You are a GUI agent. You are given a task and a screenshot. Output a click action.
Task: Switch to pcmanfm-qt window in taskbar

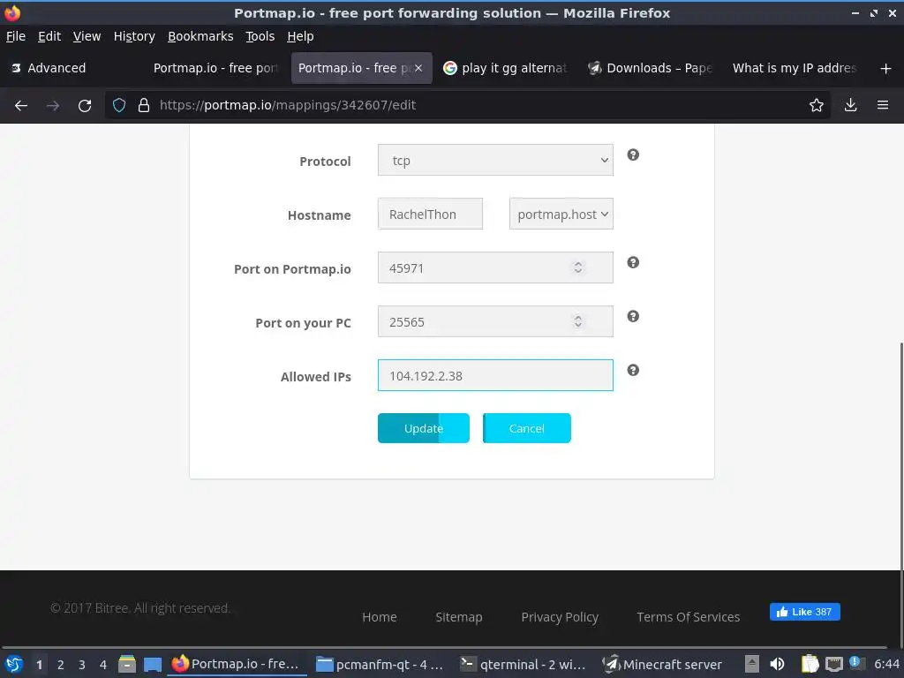click(x=380, y=664)
